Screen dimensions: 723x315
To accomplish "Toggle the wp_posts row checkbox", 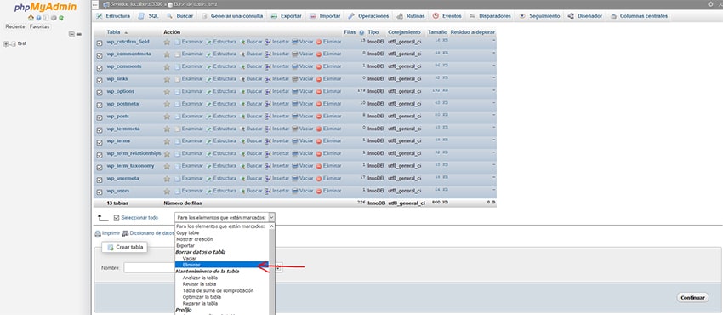I will pyautogui.click(x=100, y=117).
